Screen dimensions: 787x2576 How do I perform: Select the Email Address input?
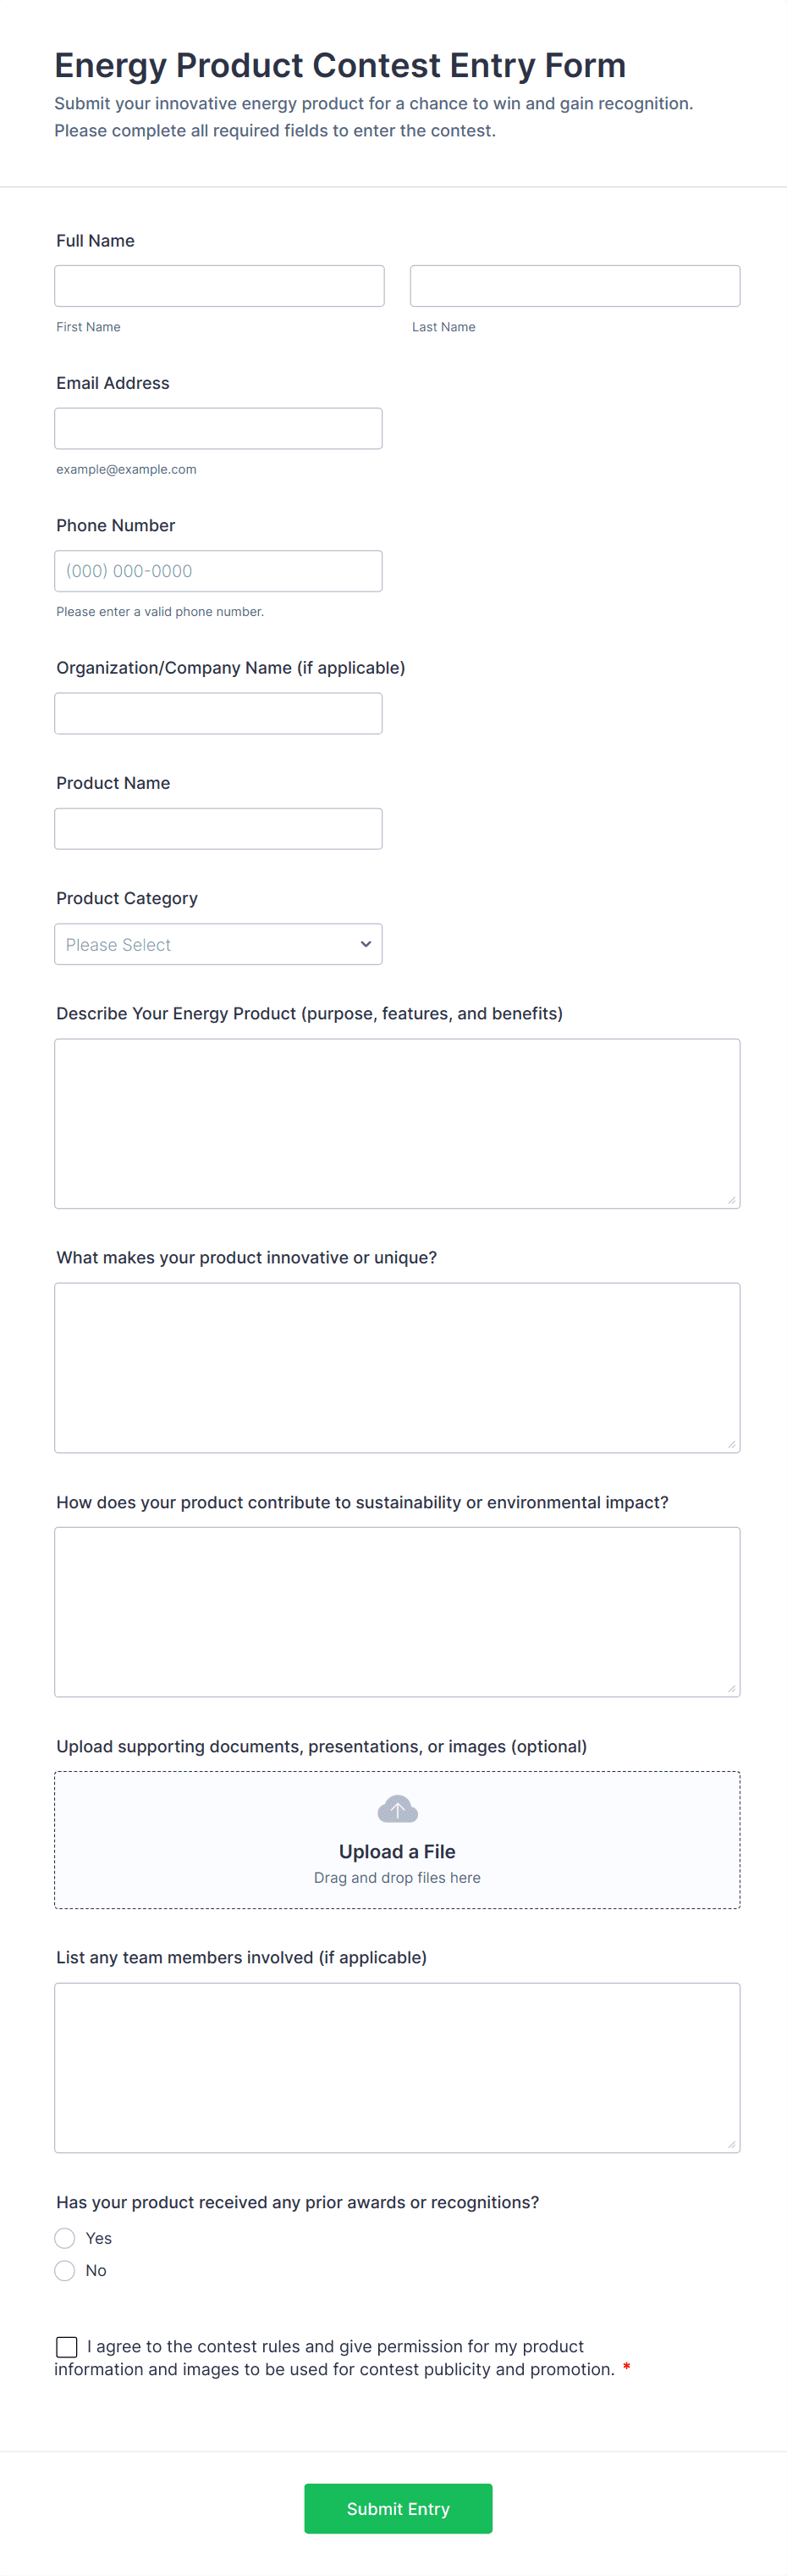click(217, 427)
